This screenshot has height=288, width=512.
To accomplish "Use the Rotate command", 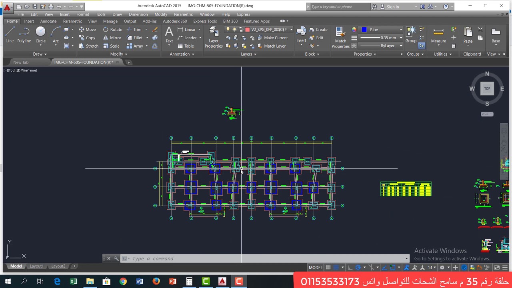I will (x=112, y=30).
